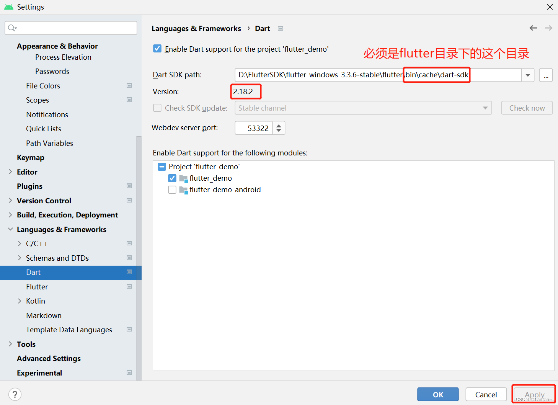Image resolution: width=558 pixels, height=405 pixels.
Task: Expand the Version Control section
Action: point(10,201)
